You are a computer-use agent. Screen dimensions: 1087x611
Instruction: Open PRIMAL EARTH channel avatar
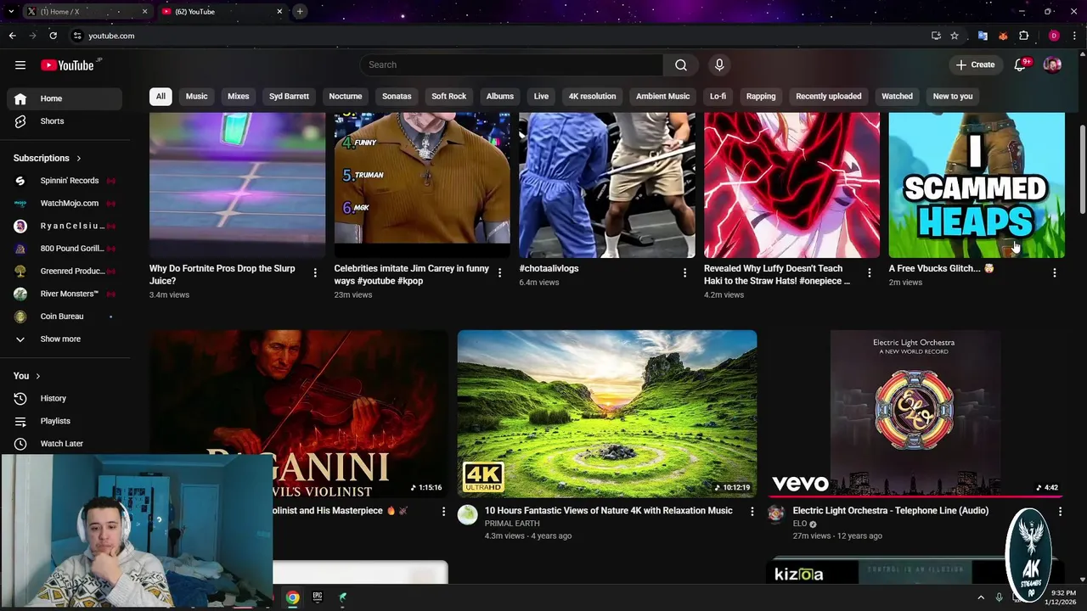point(468,515)
